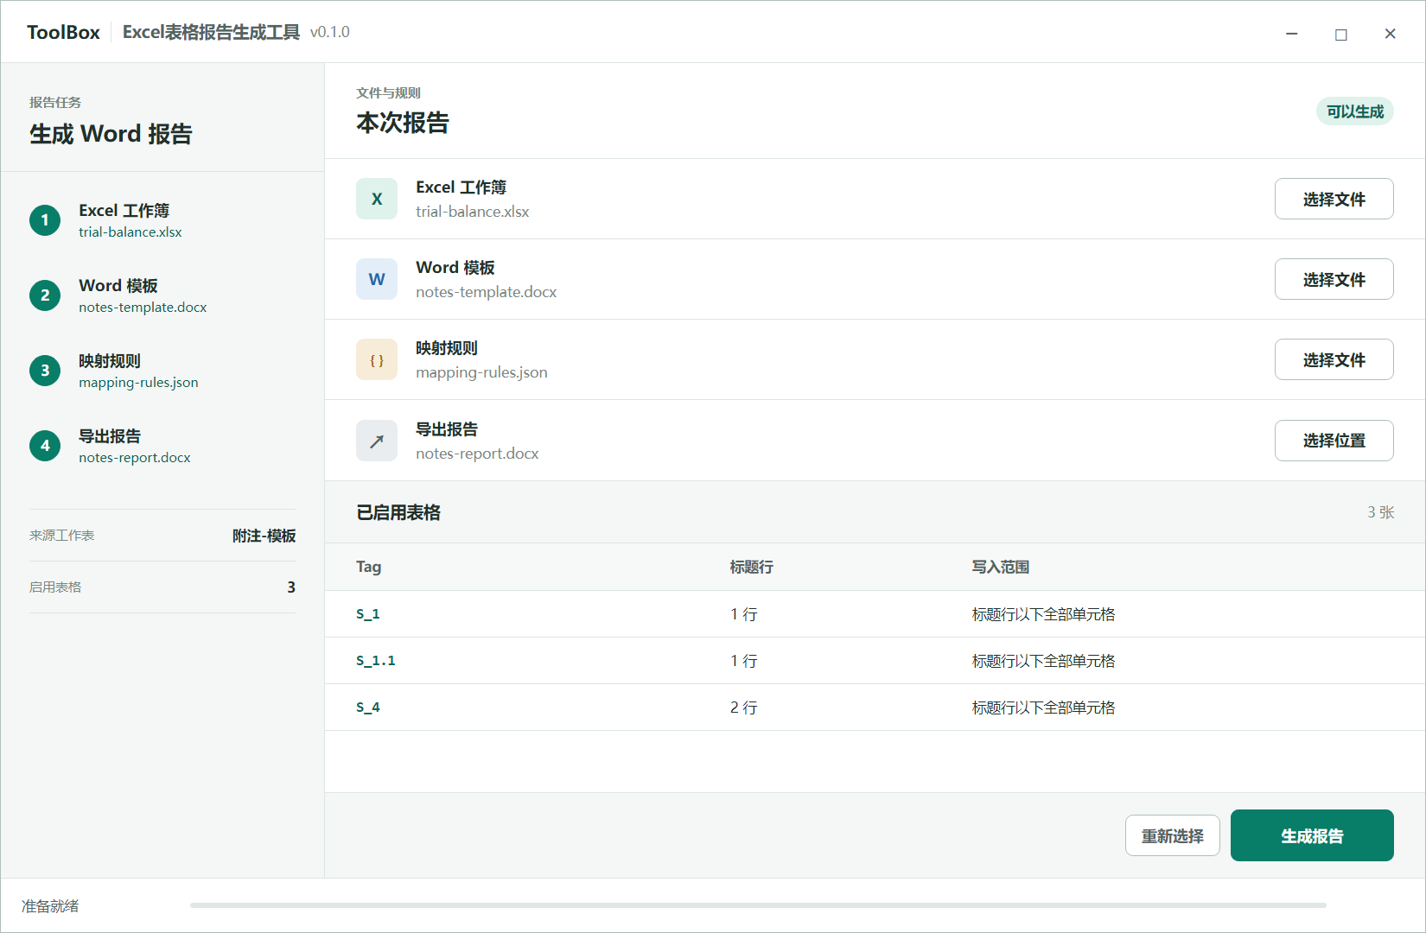Click trial-balance.xlsx filename in main panel

pos(472,212)
